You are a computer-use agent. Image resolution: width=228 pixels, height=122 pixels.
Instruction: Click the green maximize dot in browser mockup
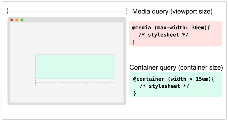coord(22,20)
